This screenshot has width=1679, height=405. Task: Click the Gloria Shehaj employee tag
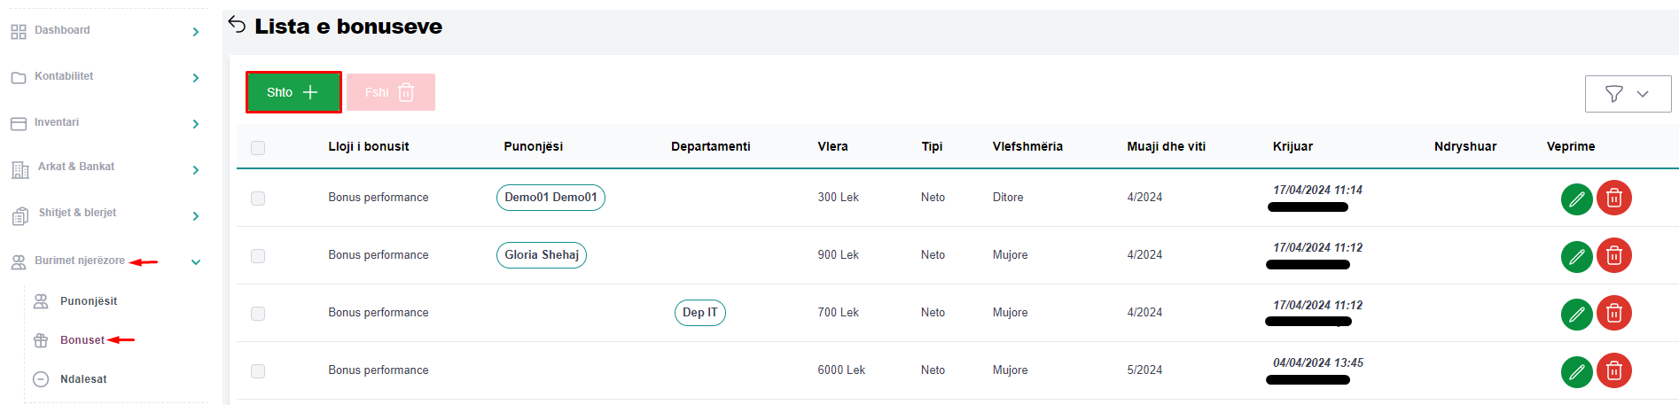541,255
